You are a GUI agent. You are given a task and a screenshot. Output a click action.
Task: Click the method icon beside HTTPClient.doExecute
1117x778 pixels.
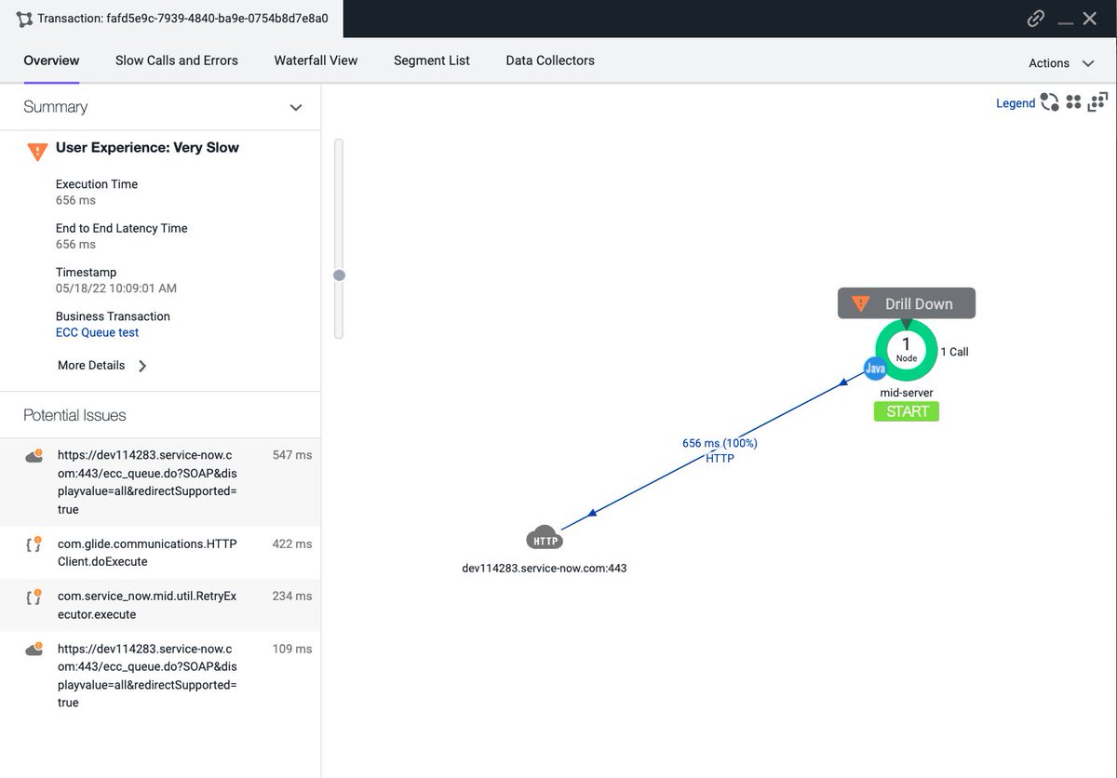coord(34,545)
